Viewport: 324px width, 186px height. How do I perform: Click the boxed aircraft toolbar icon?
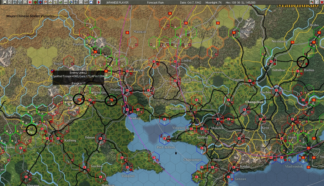tap(15, 2)
